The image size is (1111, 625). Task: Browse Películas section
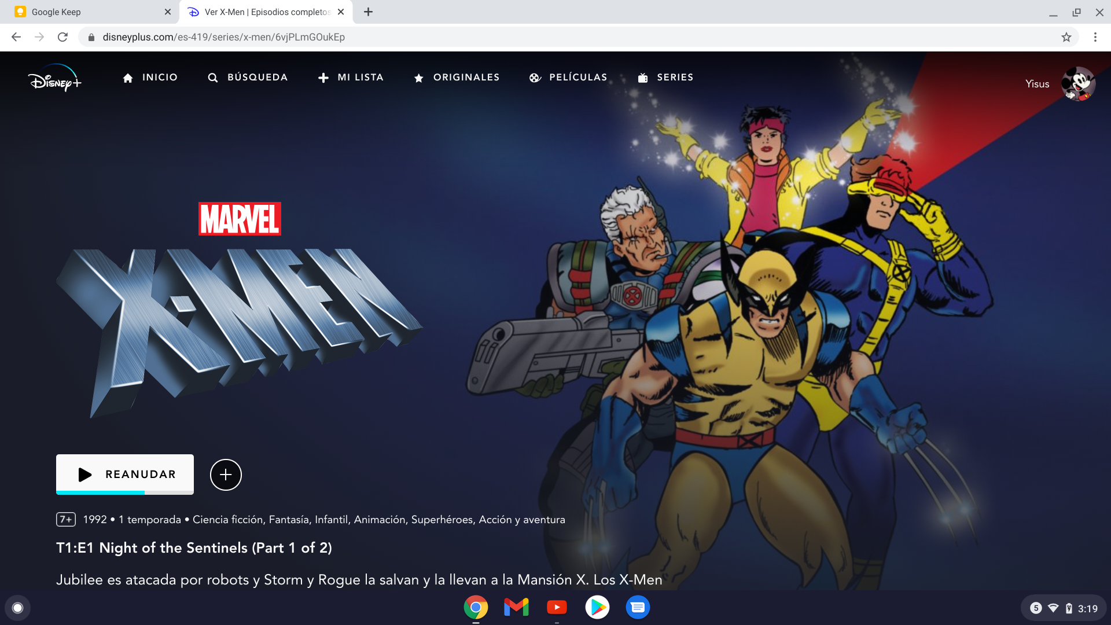(568, 78)
